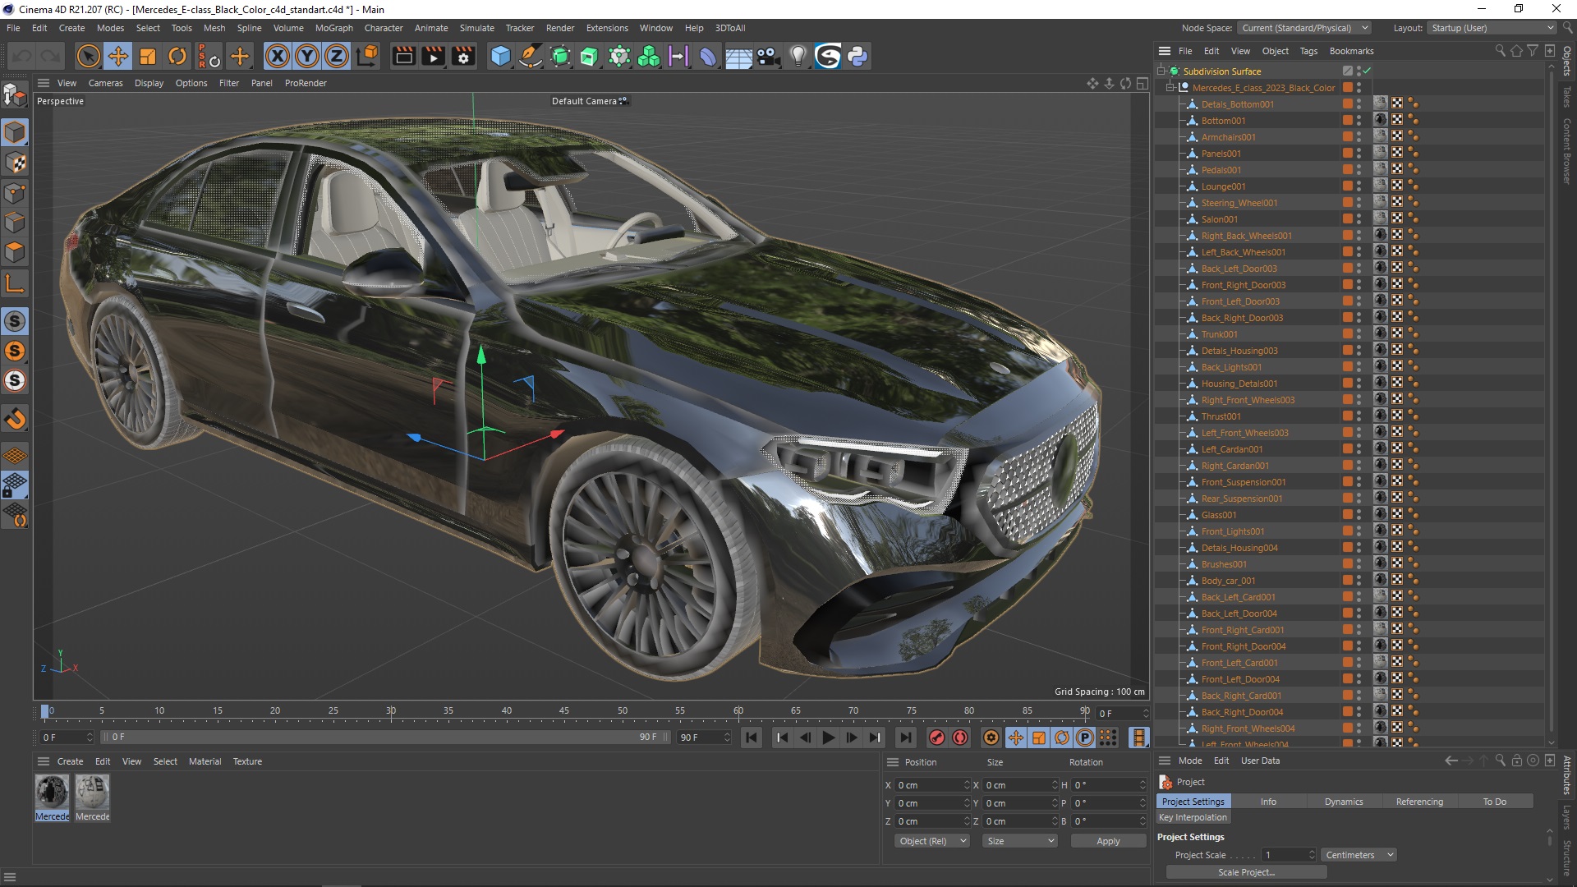This screenshot has height=887, width=1577.
Task: Add Floor environment object icon
Action: pyautogui.click(x=738, y=56)
